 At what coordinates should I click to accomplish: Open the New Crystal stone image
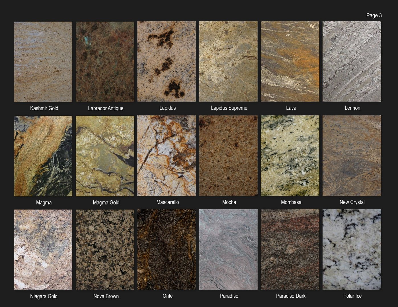(x=352, y=156)
